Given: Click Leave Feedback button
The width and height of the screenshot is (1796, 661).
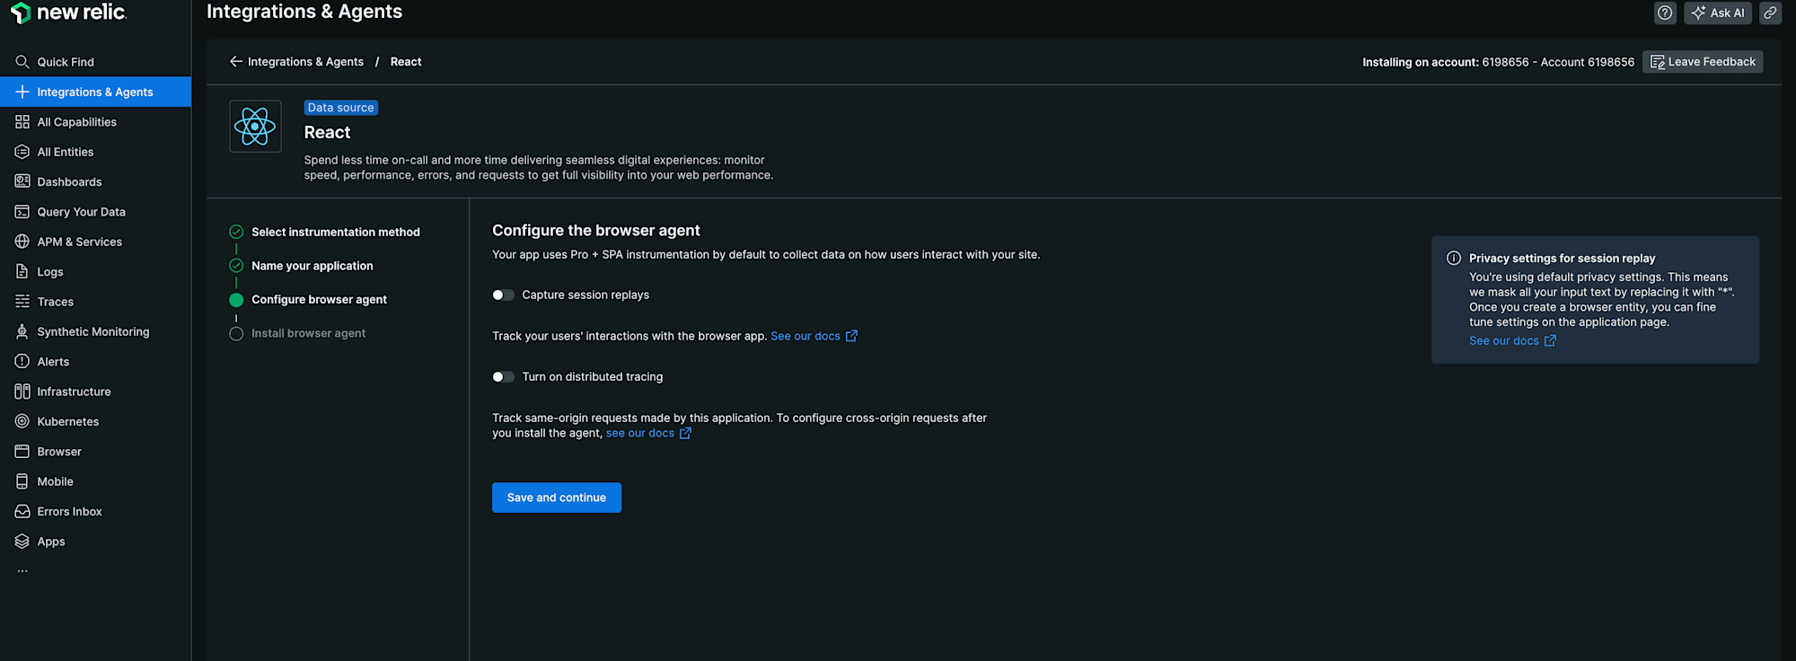Looking at the screenshot, I should pos(1703,62).
